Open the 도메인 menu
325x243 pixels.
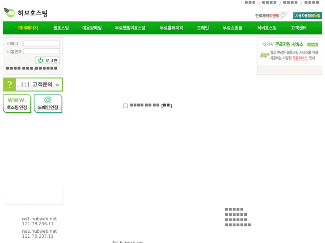point(203,28)
